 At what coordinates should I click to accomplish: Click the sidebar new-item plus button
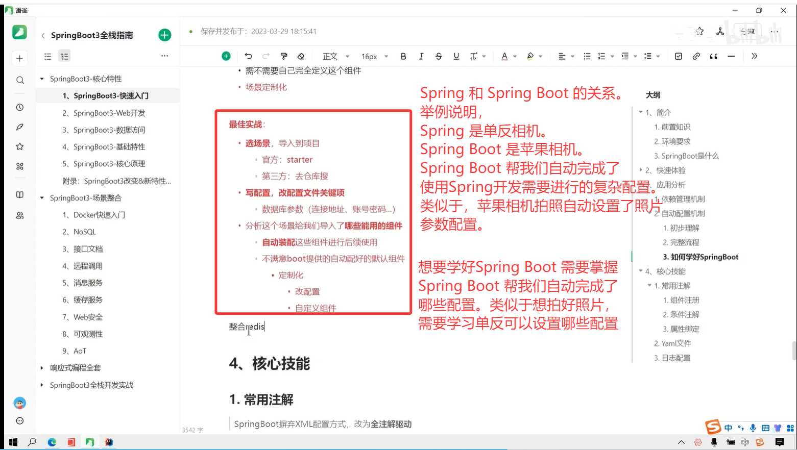[19, 59]
